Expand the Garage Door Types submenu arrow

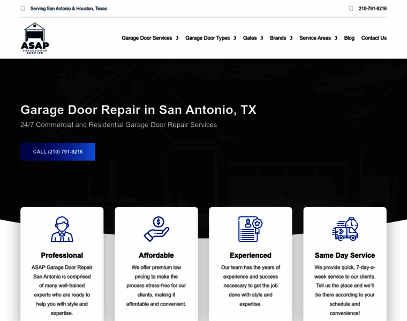[x=235, y=38]
